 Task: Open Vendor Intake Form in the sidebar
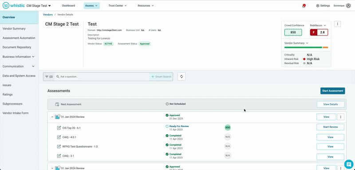coord(16,113)
